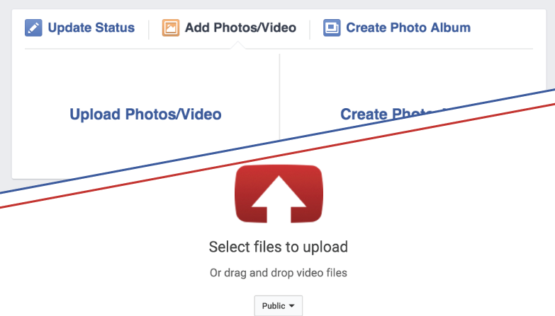Click the white up arrow inside the red icon
The width and height of the screenshot is (555, 316).
[x=279, y=199]
